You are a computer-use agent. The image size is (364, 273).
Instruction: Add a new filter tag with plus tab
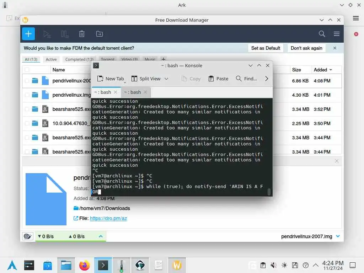164,59
